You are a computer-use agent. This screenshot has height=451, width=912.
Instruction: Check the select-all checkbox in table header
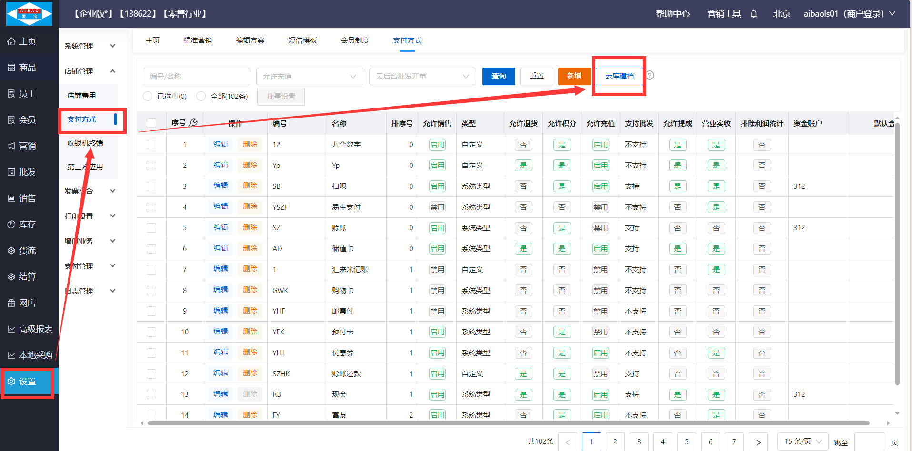[x=151, y=123]
